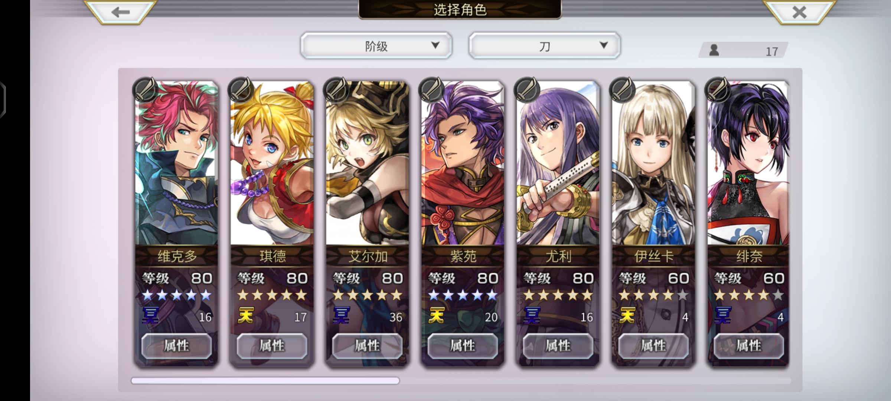Click the 伊丝卡 name banner
891x401 pixels.
[x=653, y=256]
